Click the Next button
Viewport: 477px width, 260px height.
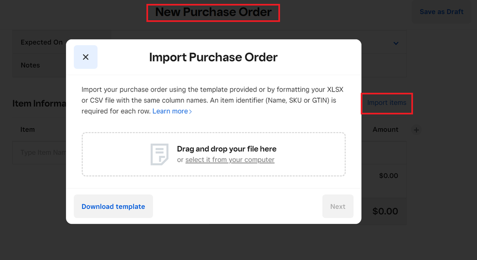click(338, 207)
